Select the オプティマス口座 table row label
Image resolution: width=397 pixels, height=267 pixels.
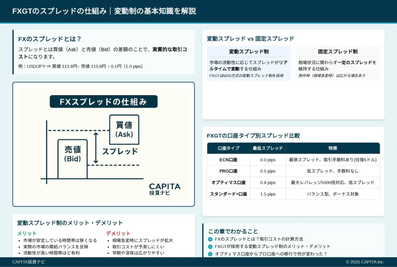(x=228, y=183)
